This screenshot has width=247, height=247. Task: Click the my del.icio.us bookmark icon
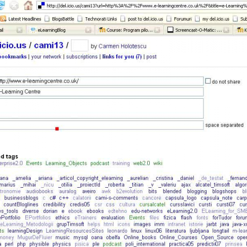197,19
